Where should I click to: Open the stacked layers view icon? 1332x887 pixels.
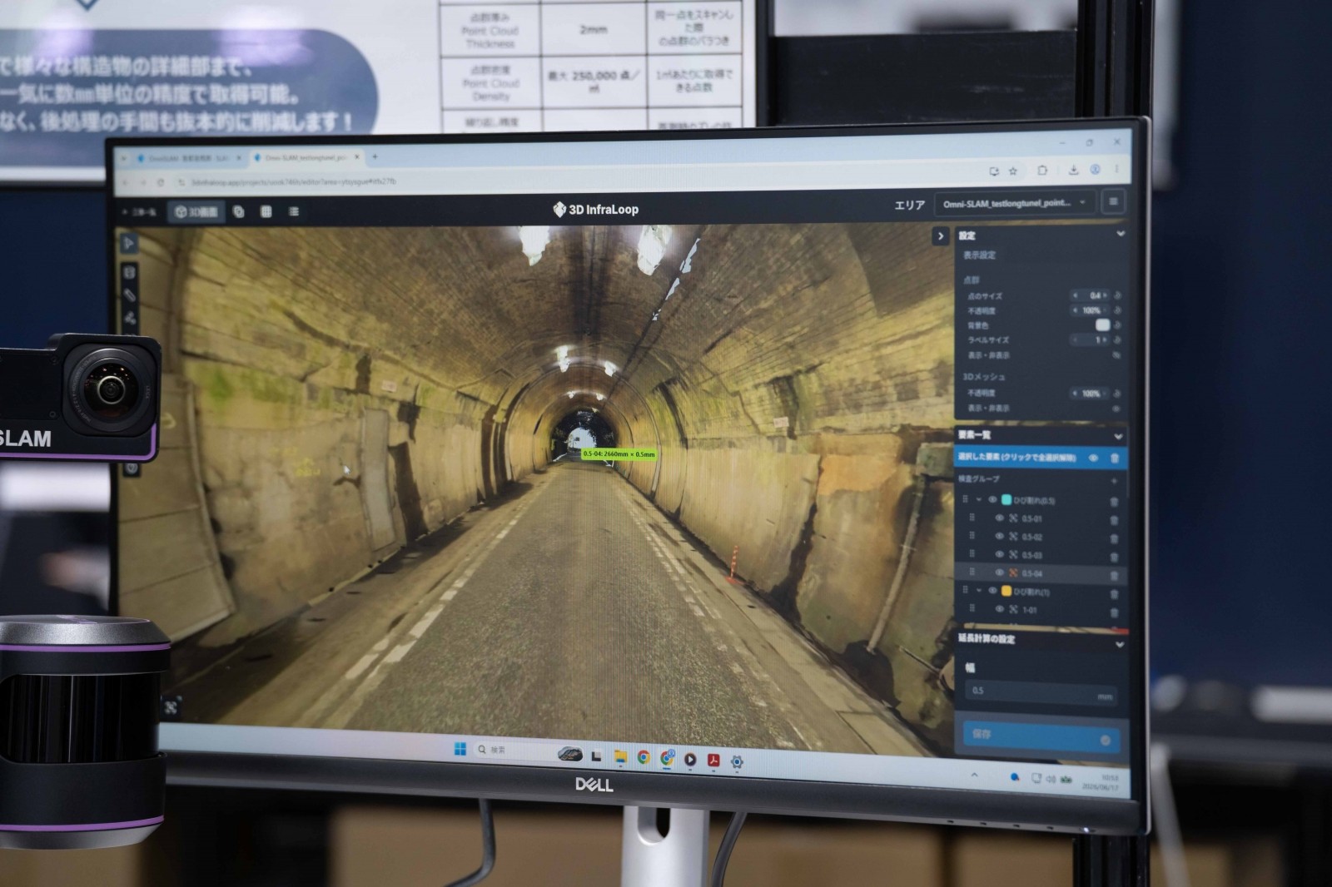(239, 212)
